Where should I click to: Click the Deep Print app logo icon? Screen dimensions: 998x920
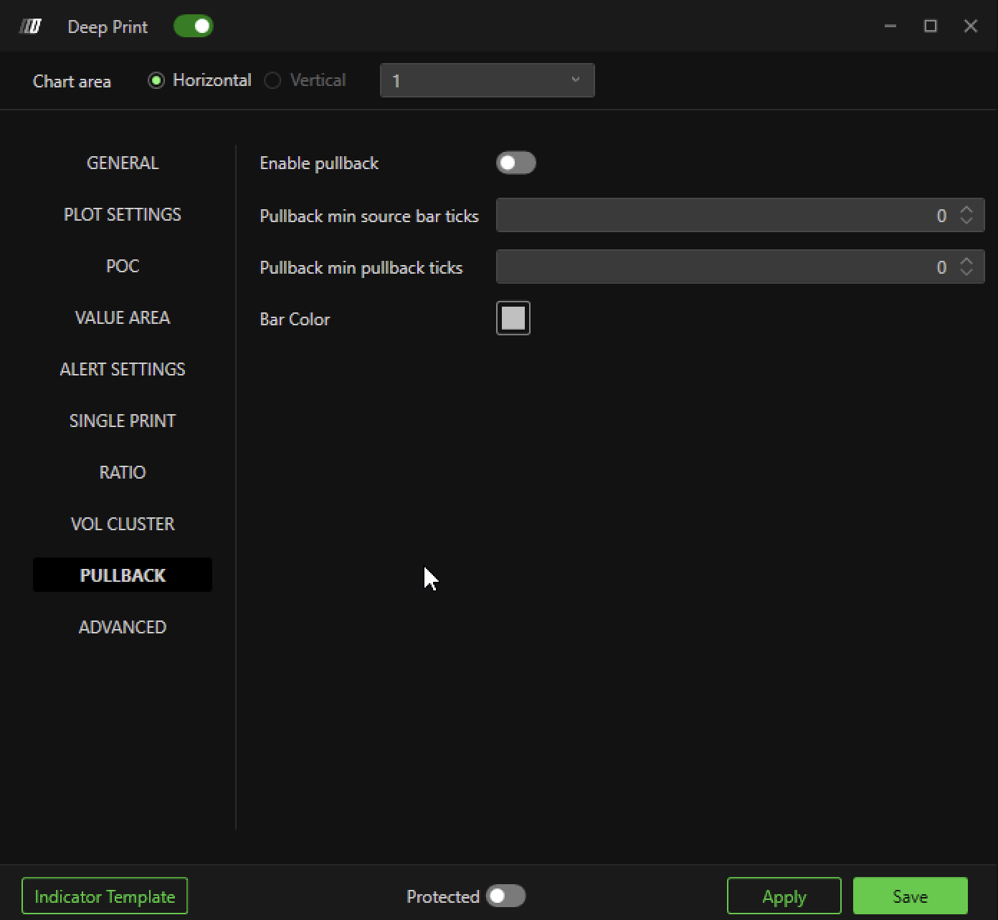[30, 27]
